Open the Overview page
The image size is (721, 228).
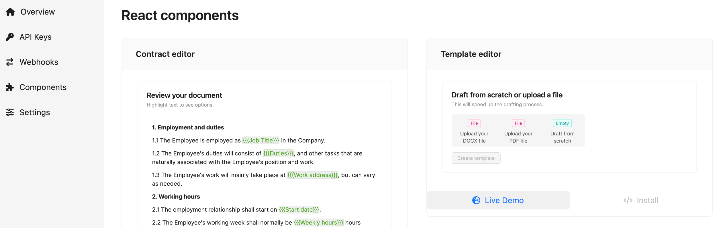click(x=38, y=12)
